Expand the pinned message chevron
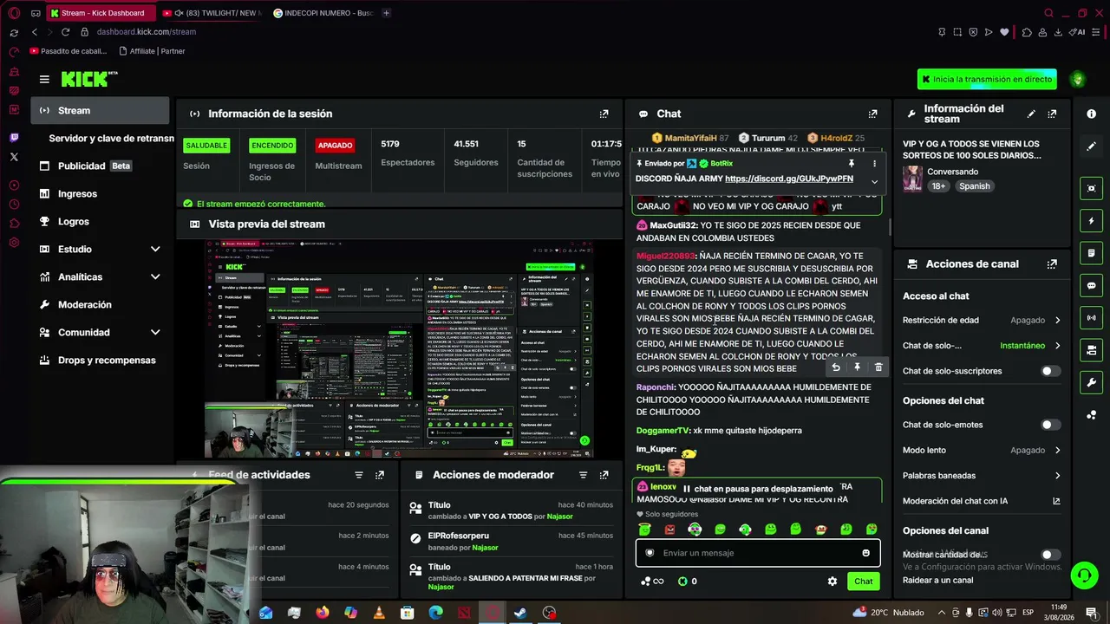This screenshot has width=1110, height=624. tap(874, 181)
